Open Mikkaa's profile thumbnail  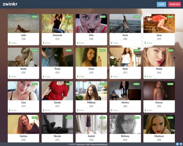[91, 91]
